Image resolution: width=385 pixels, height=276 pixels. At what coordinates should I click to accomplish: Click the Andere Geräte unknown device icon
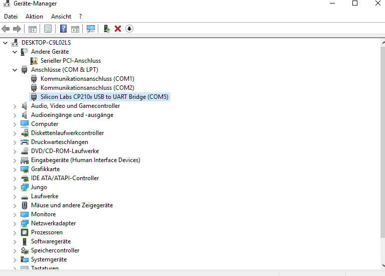[x=24, y=52]
